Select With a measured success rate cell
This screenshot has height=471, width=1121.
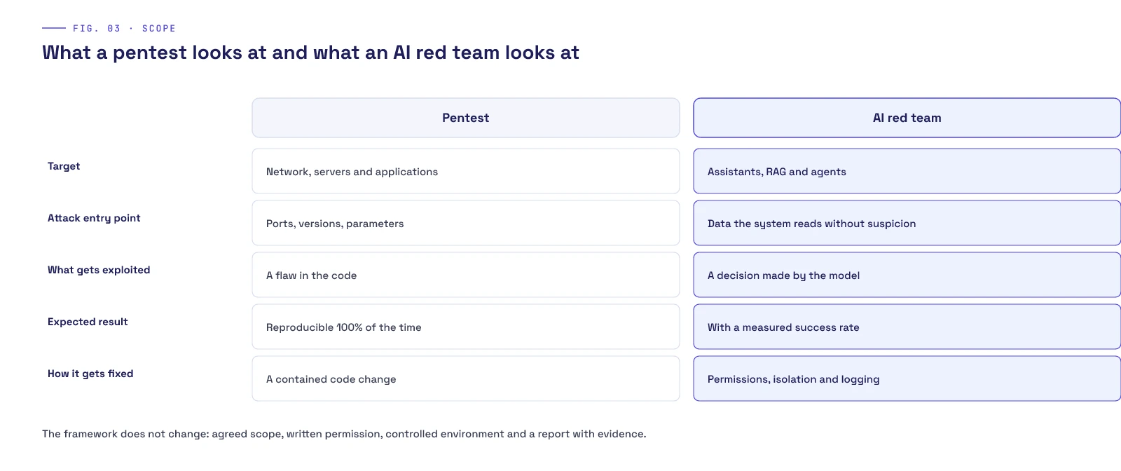[x=907, y=327]
